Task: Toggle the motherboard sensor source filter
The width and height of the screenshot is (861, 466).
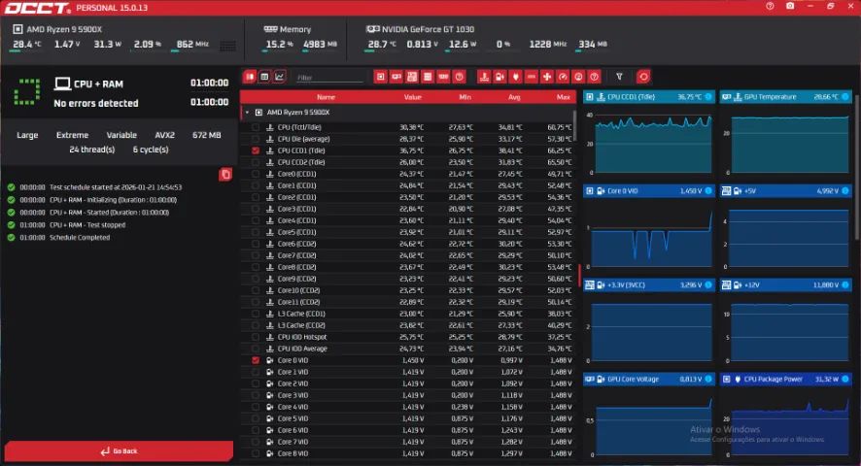Action: (412, 77)
